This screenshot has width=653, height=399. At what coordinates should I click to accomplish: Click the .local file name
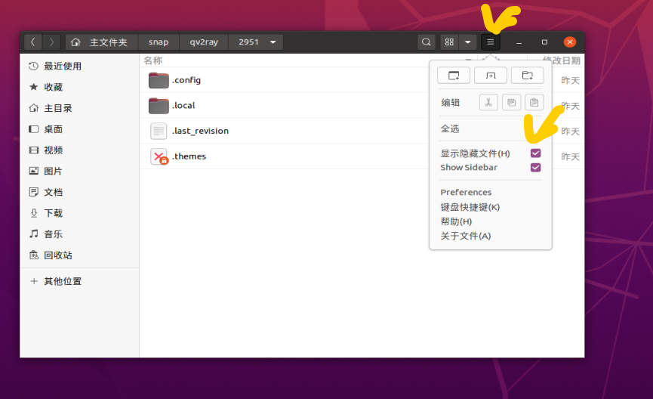[183, 106]
